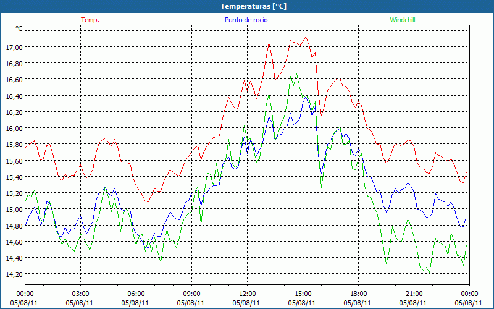The height and width of the screenshot is (309, 494).
Task: Click the 15,20 y-axis value
Action: click(x=14, y=193)
